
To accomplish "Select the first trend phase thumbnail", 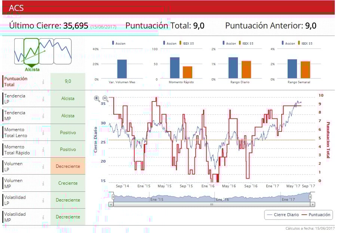I will pos(19,51).
